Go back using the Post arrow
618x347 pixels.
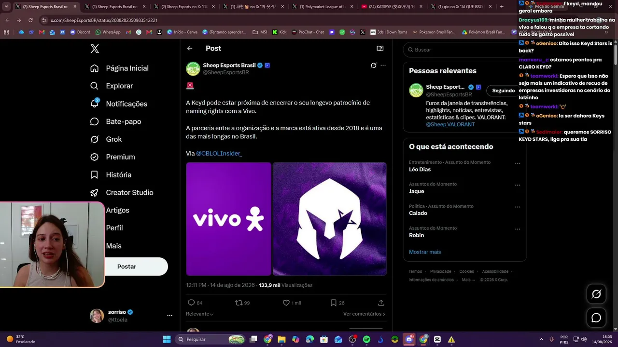[190, 48]
